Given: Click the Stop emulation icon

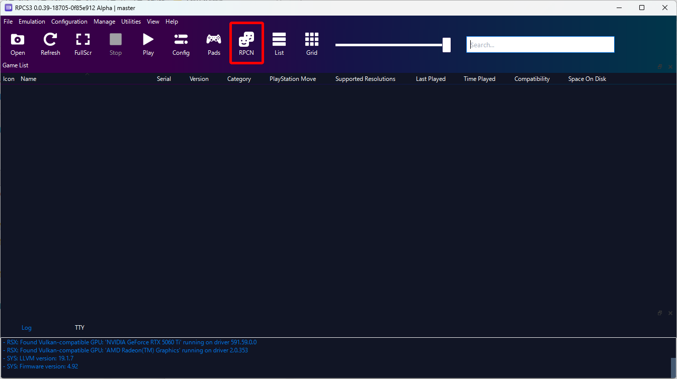Looking at the screenshot, I should pos(116,44).
